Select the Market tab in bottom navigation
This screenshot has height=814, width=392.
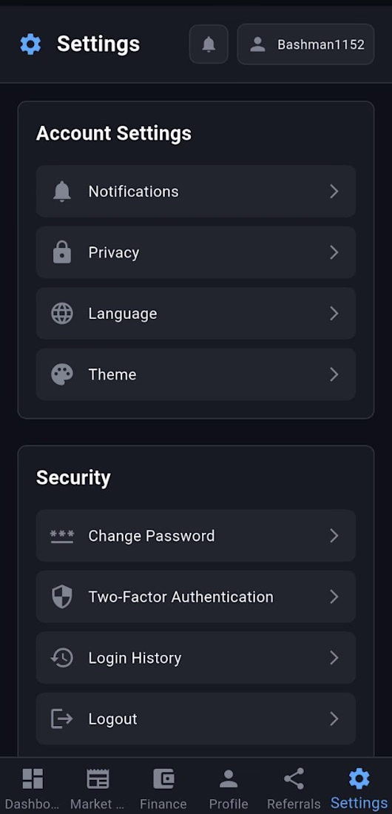click(98, 789)
